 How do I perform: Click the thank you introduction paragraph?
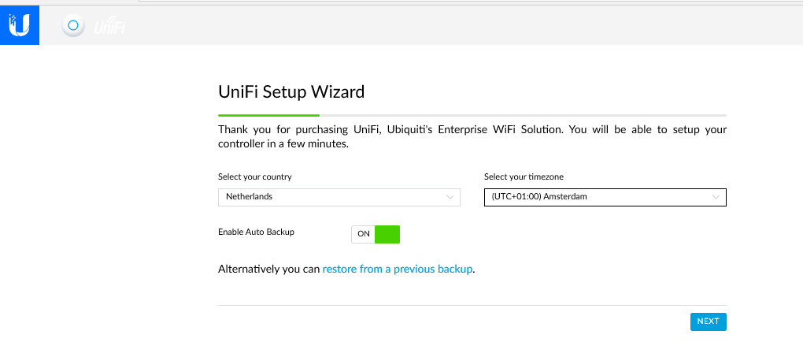pyautogui.click(x=472, y=136)
